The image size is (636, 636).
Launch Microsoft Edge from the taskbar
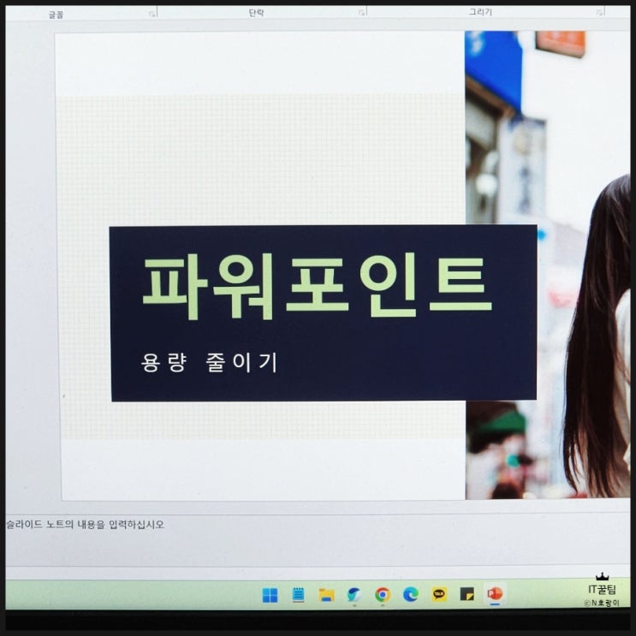click(411, 595)
